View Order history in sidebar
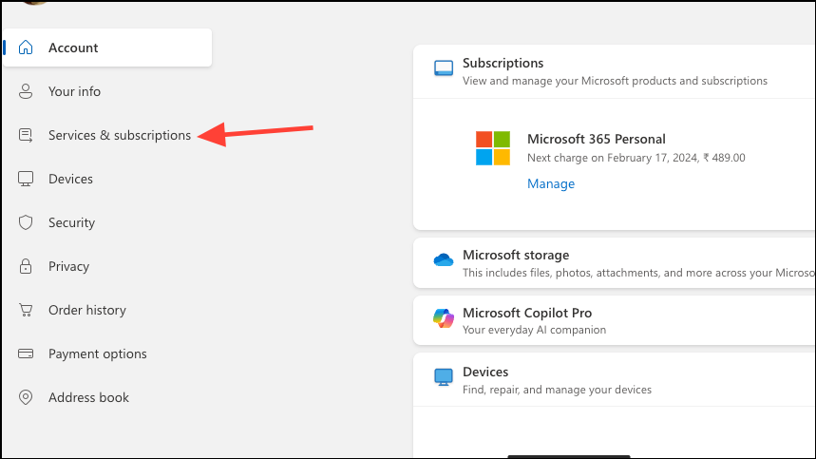816x459 pixels. [87, 310]
